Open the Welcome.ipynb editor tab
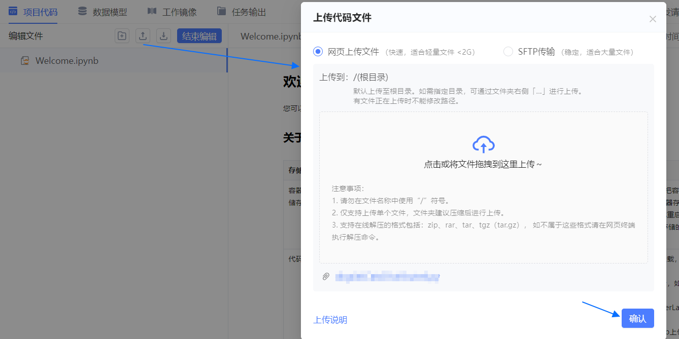This screenshot has height=339, width=679. point(270,36)
